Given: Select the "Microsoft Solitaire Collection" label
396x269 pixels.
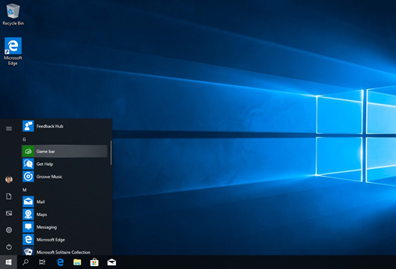Looking at the screenshot, I should pyautogui.click(x=64, y=252).
